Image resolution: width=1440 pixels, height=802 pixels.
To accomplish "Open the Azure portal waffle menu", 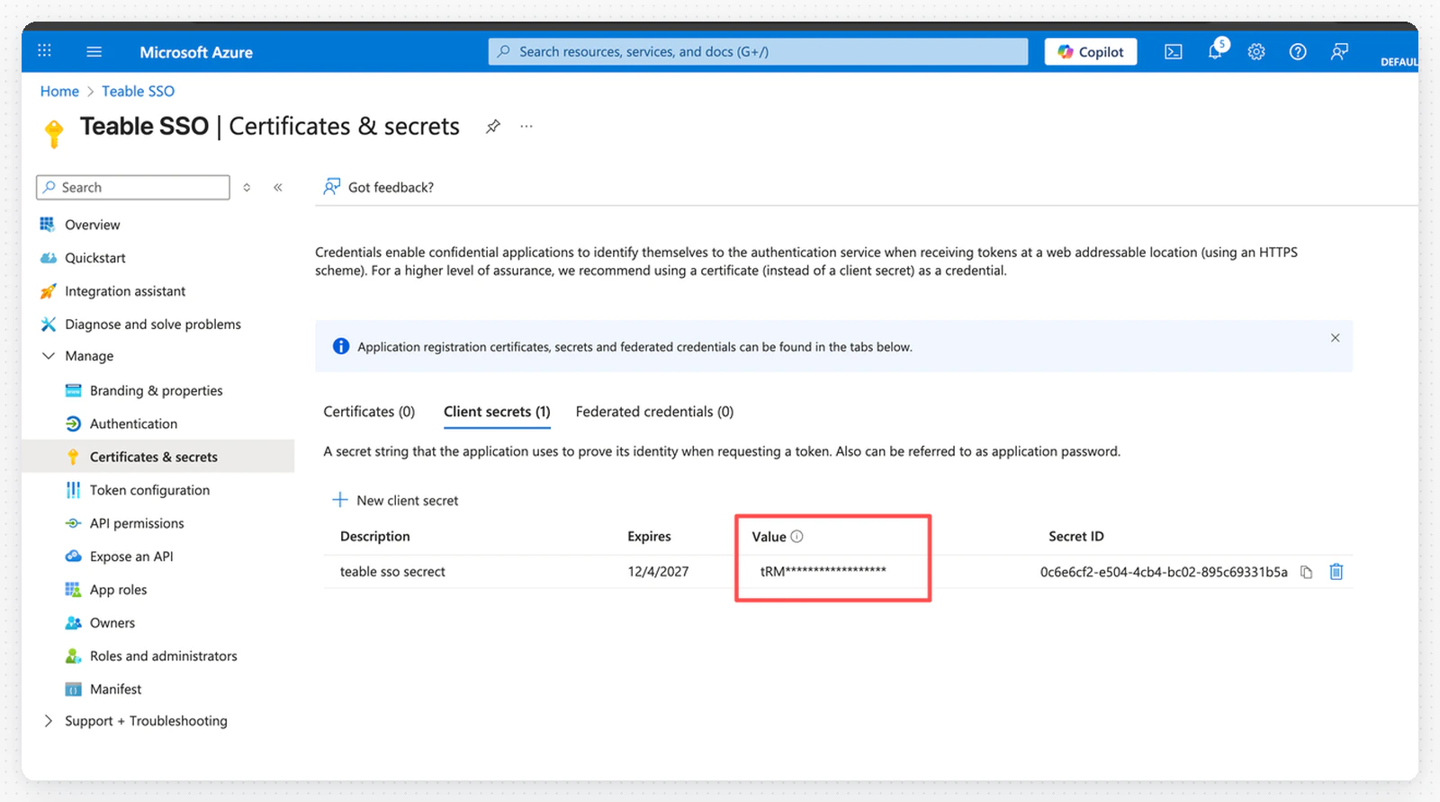I will pos(44,51).
